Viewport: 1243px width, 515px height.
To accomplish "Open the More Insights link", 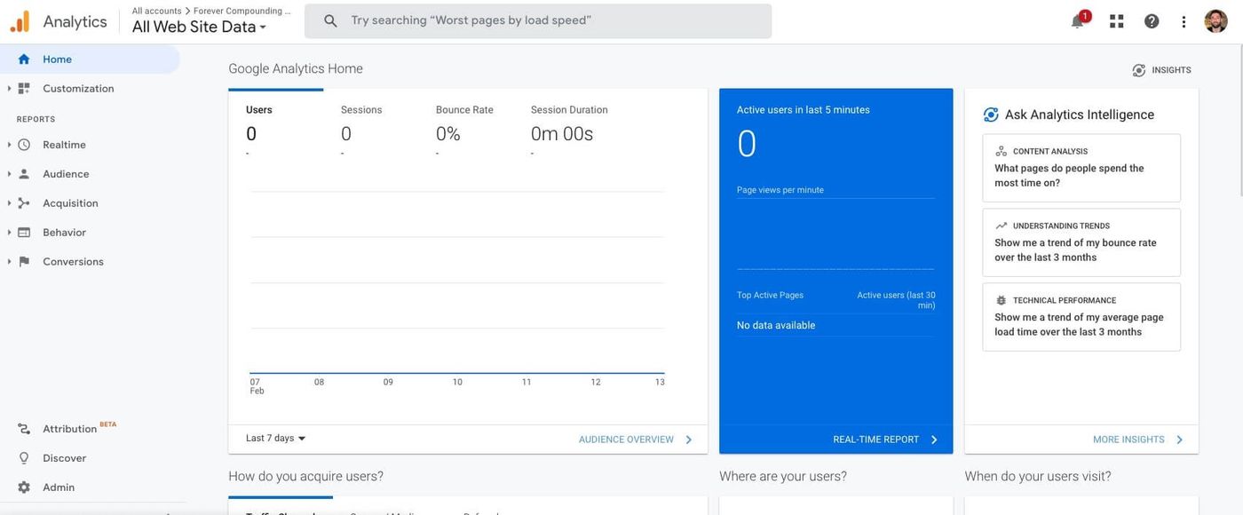I will tap(1128, 440).
